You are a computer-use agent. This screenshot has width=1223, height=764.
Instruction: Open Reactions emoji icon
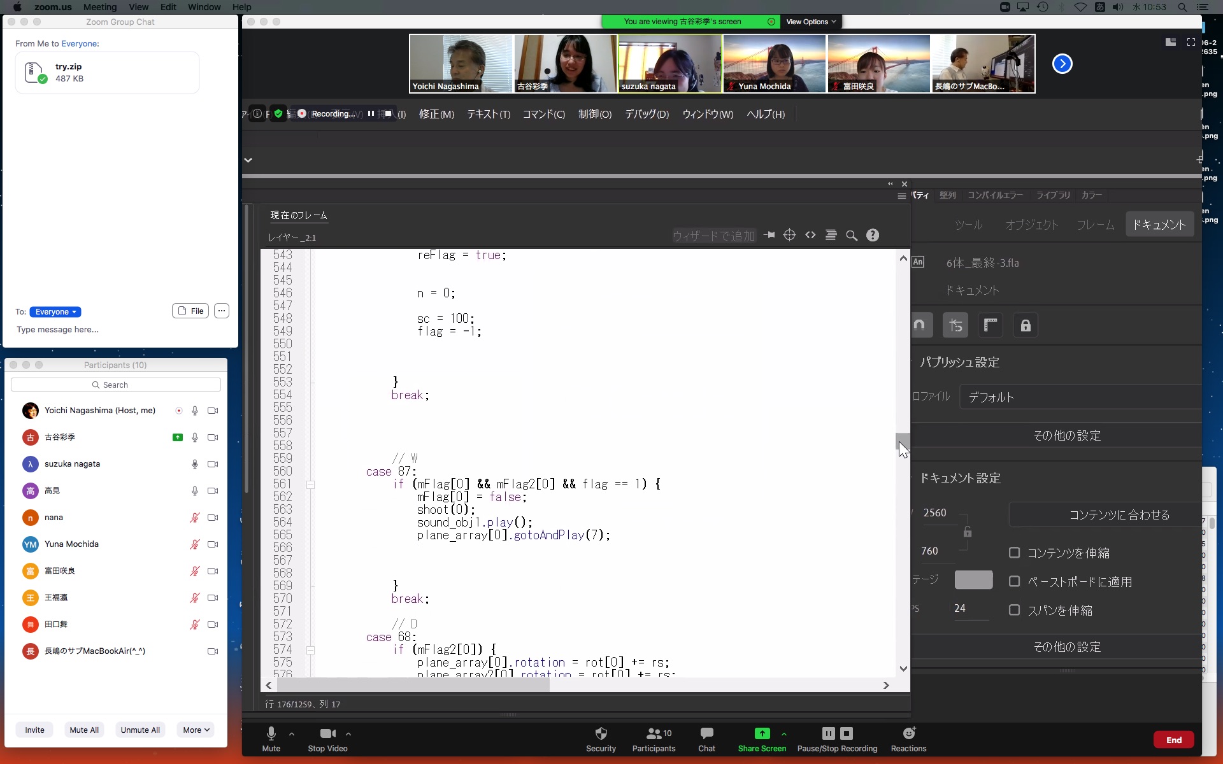coord(908,733)
